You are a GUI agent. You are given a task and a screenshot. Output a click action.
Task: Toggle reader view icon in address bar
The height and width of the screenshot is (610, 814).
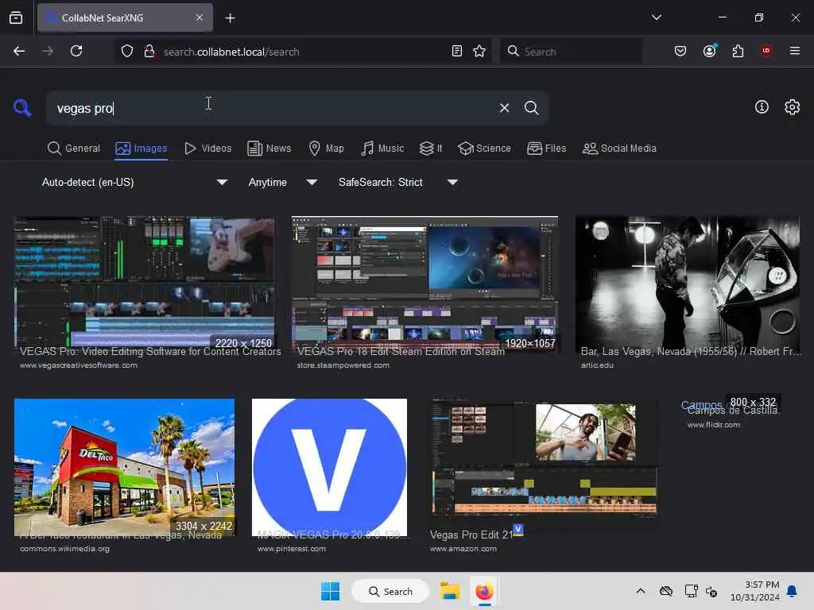coord(457,51)
